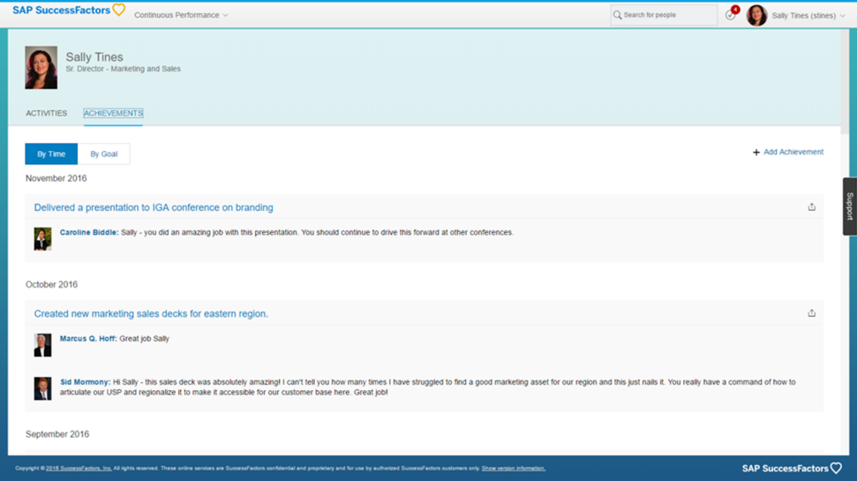Screen dimensions: 857x481
Task: Switch to the By Goal view
Action: [104, 154]
